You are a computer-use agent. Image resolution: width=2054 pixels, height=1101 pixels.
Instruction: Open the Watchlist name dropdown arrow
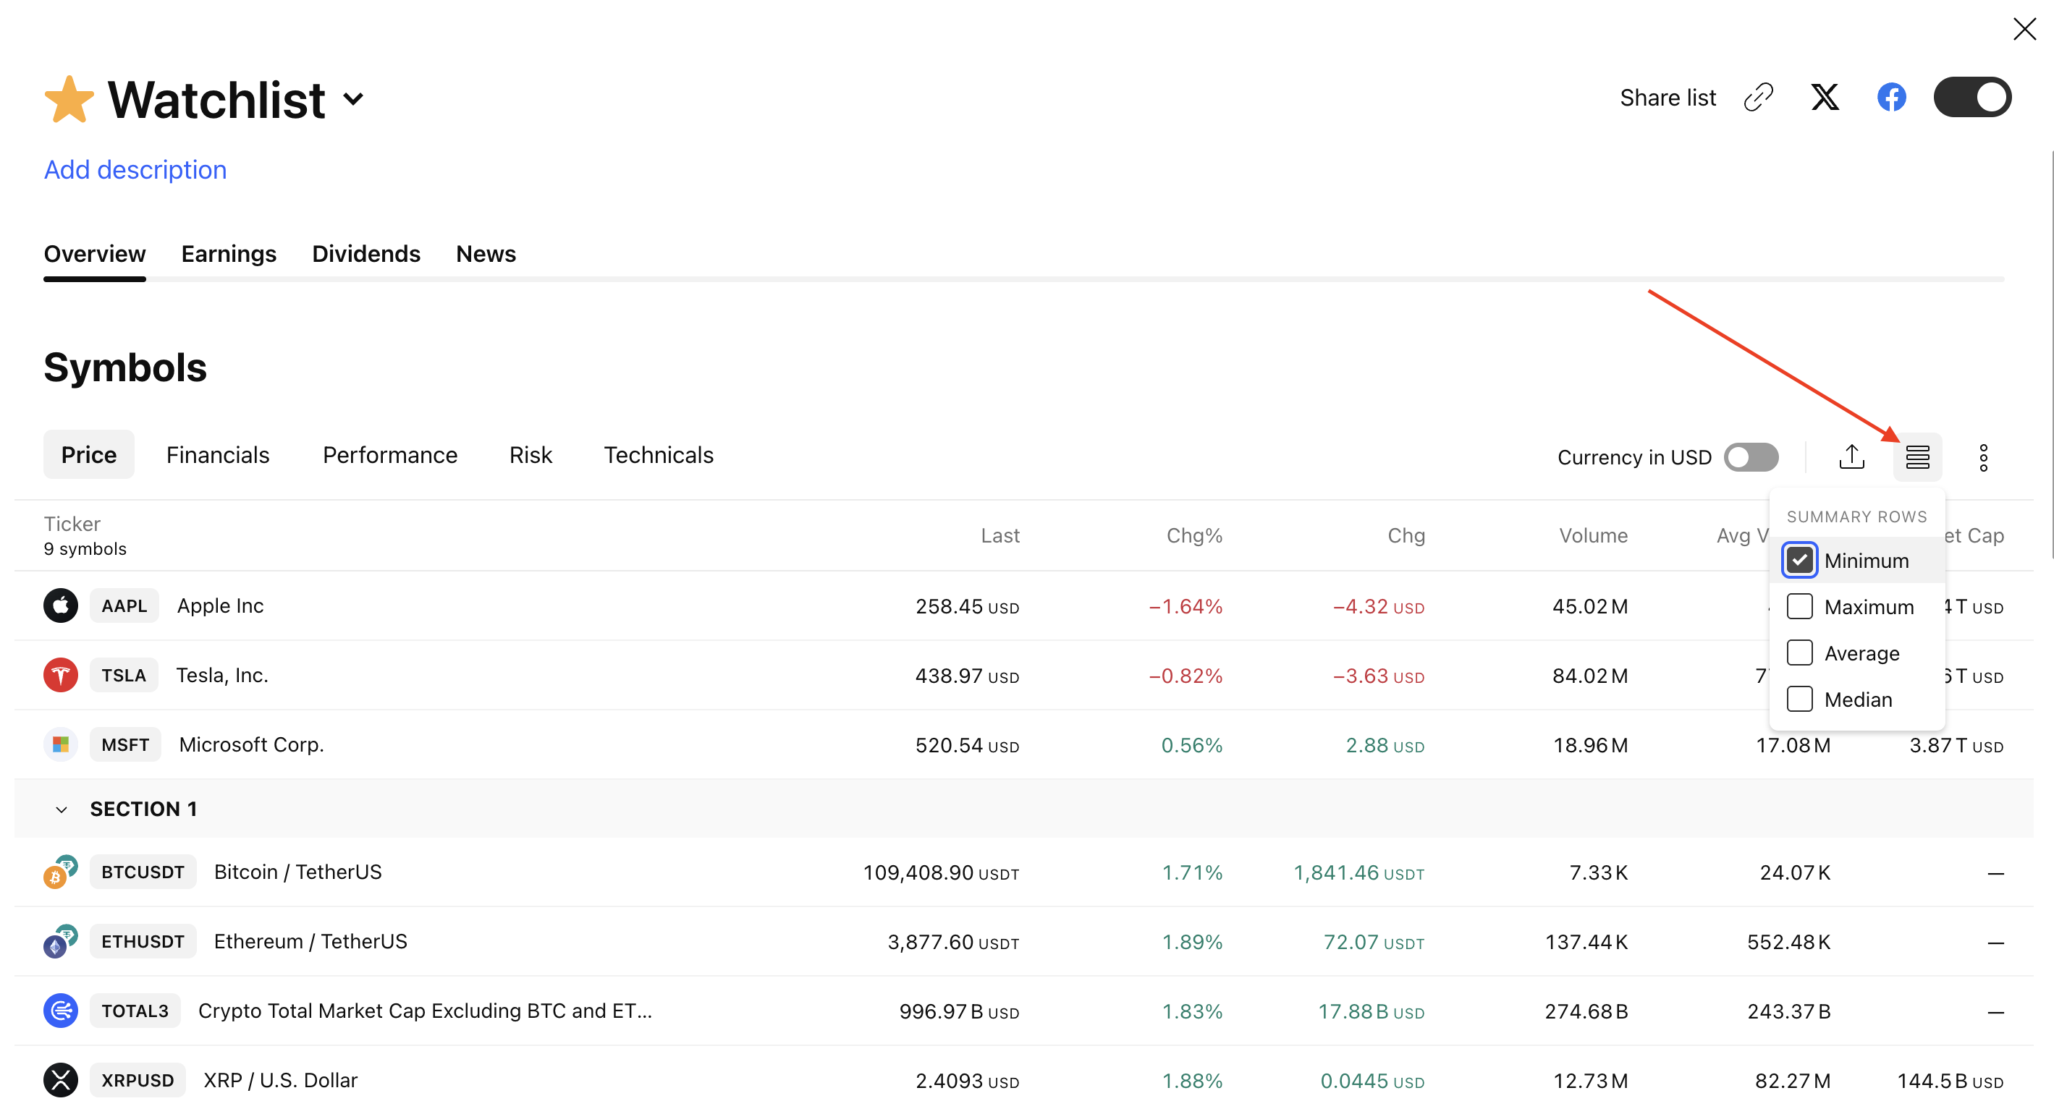[x=353, y=99]
